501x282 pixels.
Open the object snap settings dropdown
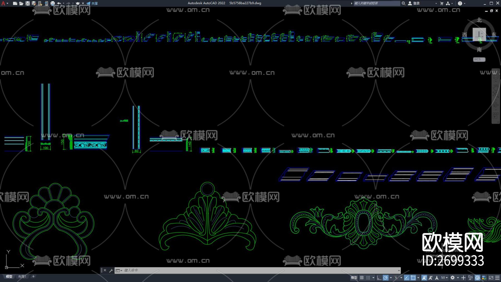coord(418,278)
